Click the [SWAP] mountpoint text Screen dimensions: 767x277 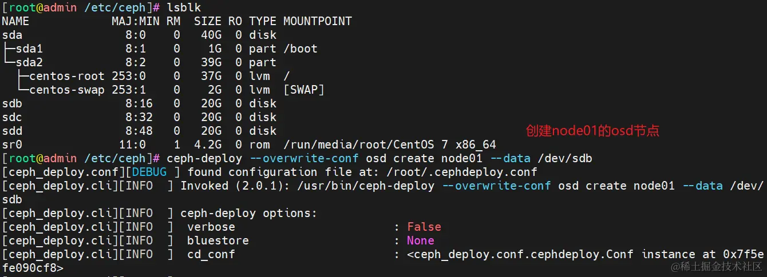pyautogui.click(x=303, y=90)
